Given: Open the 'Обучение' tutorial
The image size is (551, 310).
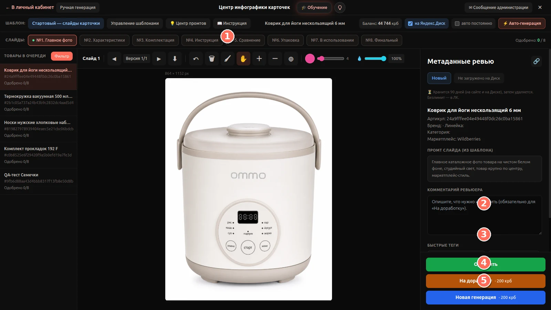Looking at the screenshot, I should click(x=314, y=8).
